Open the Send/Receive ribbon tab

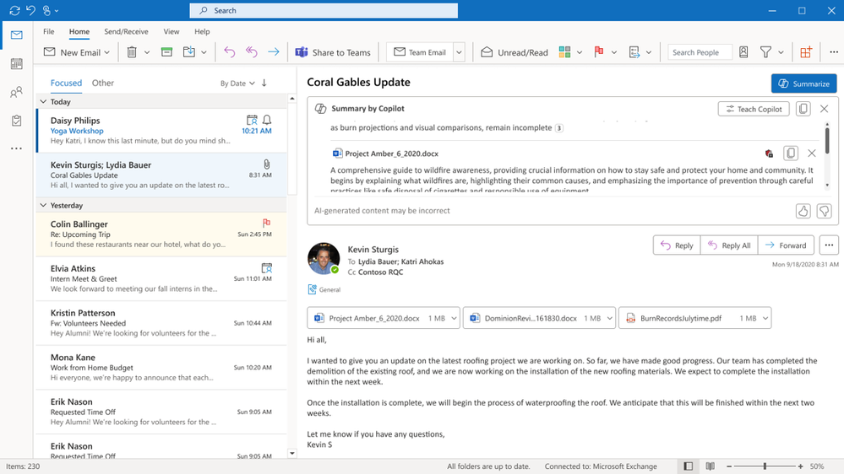126,31
